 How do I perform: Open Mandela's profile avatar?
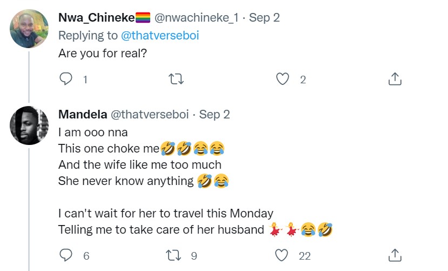(x=29, y=125)
